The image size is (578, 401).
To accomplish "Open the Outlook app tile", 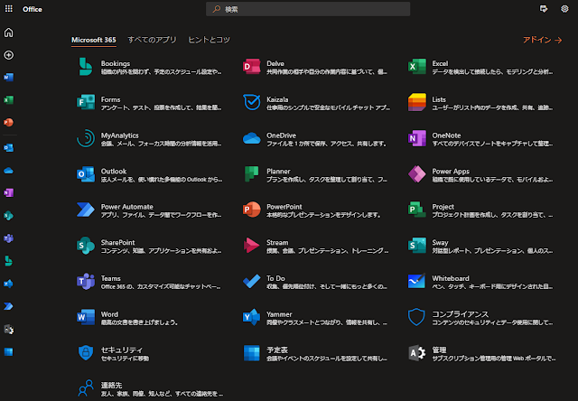I will tap(150, 174).
